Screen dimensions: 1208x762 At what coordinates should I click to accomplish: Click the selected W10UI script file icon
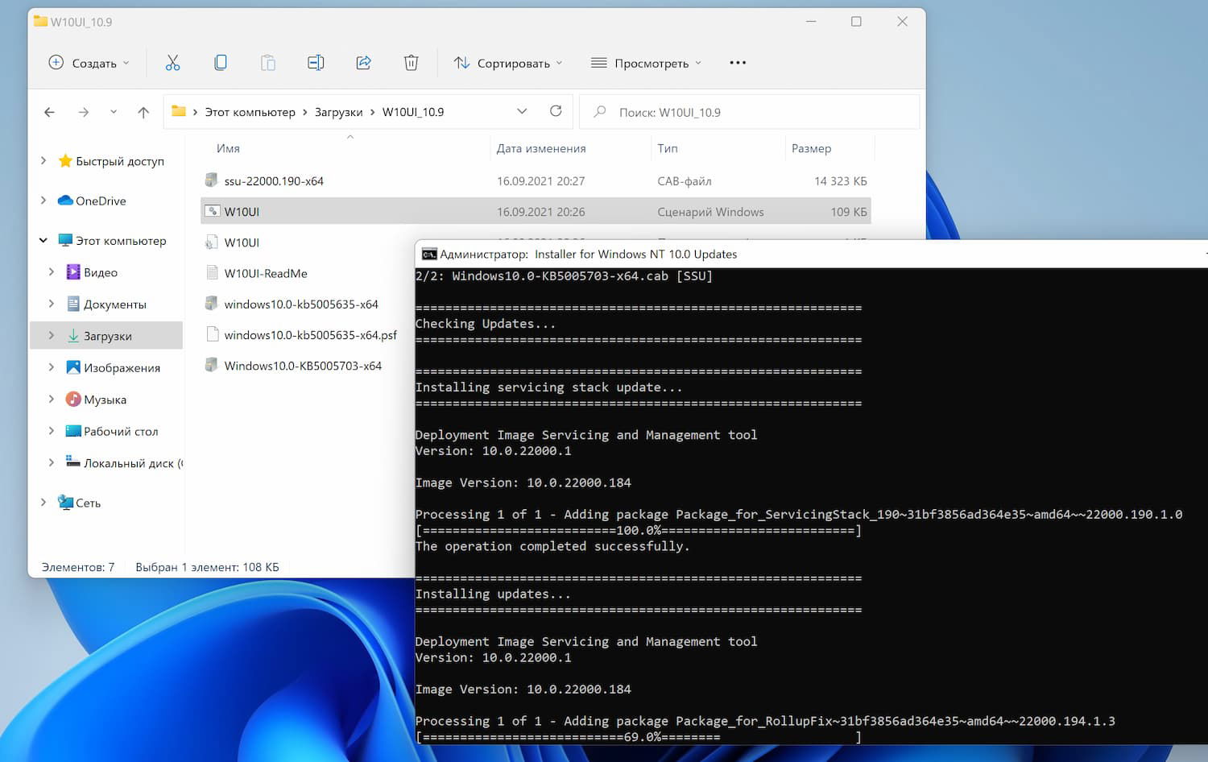coord(212,211)
